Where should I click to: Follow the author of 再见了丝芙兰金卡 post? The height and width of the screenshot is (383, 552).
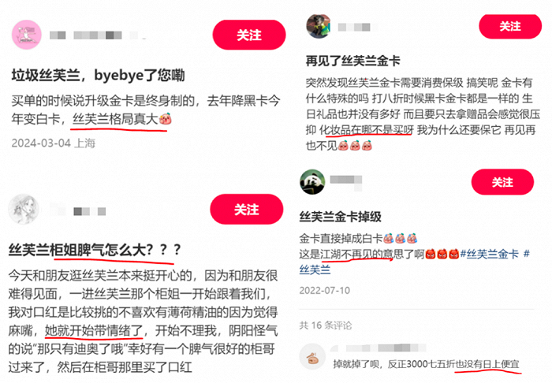510,26
